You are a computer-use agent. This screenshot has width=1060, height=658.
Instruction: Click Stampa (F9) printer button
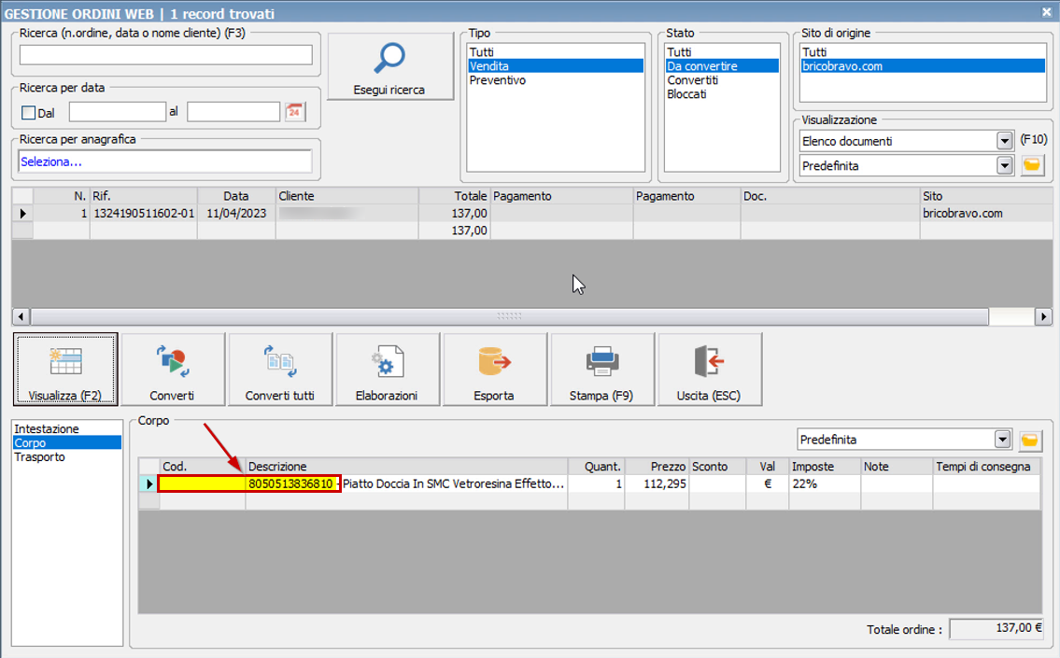tap(601, 369)
